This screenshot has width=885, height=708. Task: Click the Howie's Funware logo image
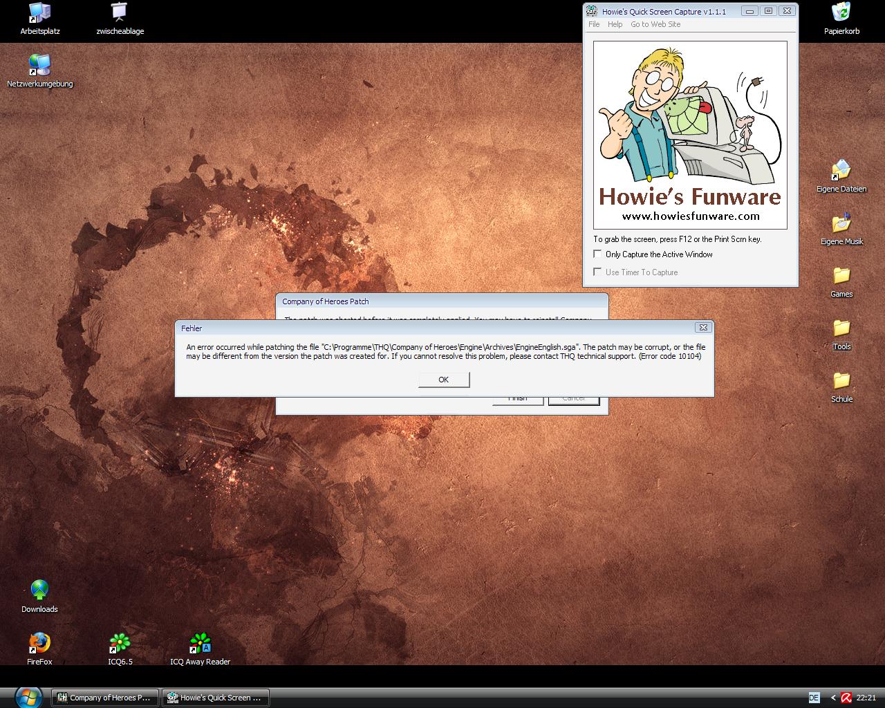click(x=690, y=135)
